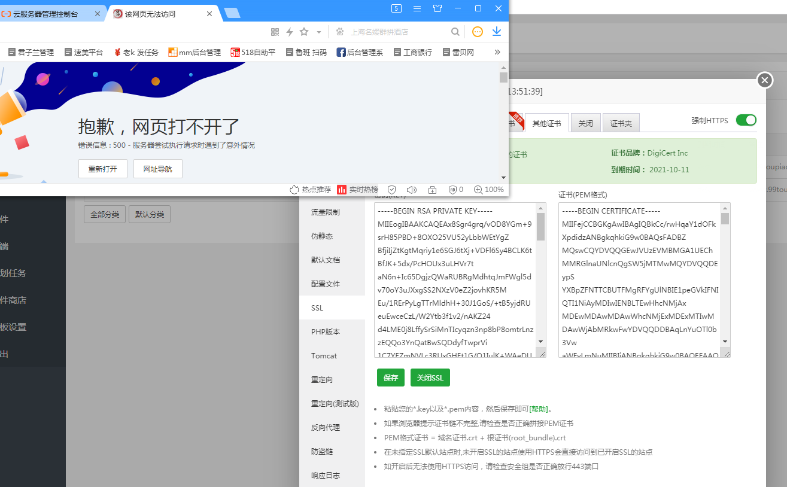The height and width of the screenshot is (487, 787).
Task: Open the 帮助 help link
Action: (x=538, y=409)
